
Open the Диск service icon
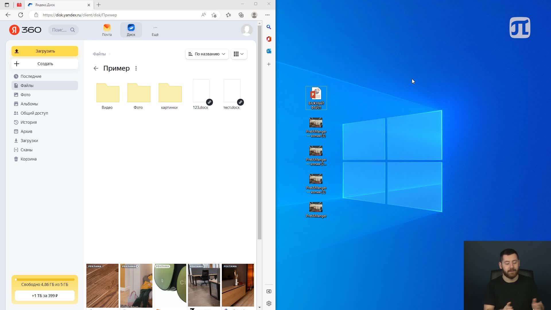click(x=131, y=30)
